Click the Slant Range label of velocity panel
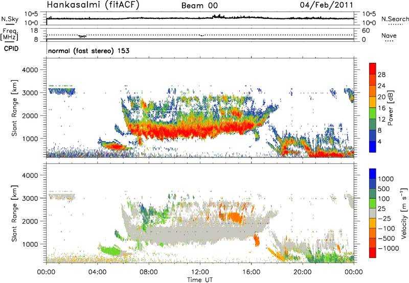Screen dimensions: 409x283 point(14,213)
